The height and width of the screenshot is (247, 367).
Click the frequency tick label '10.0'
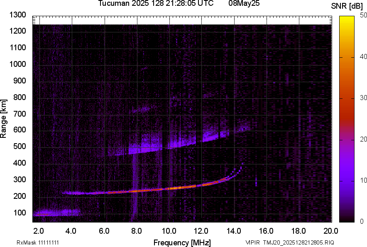click(x=169, y=231)
